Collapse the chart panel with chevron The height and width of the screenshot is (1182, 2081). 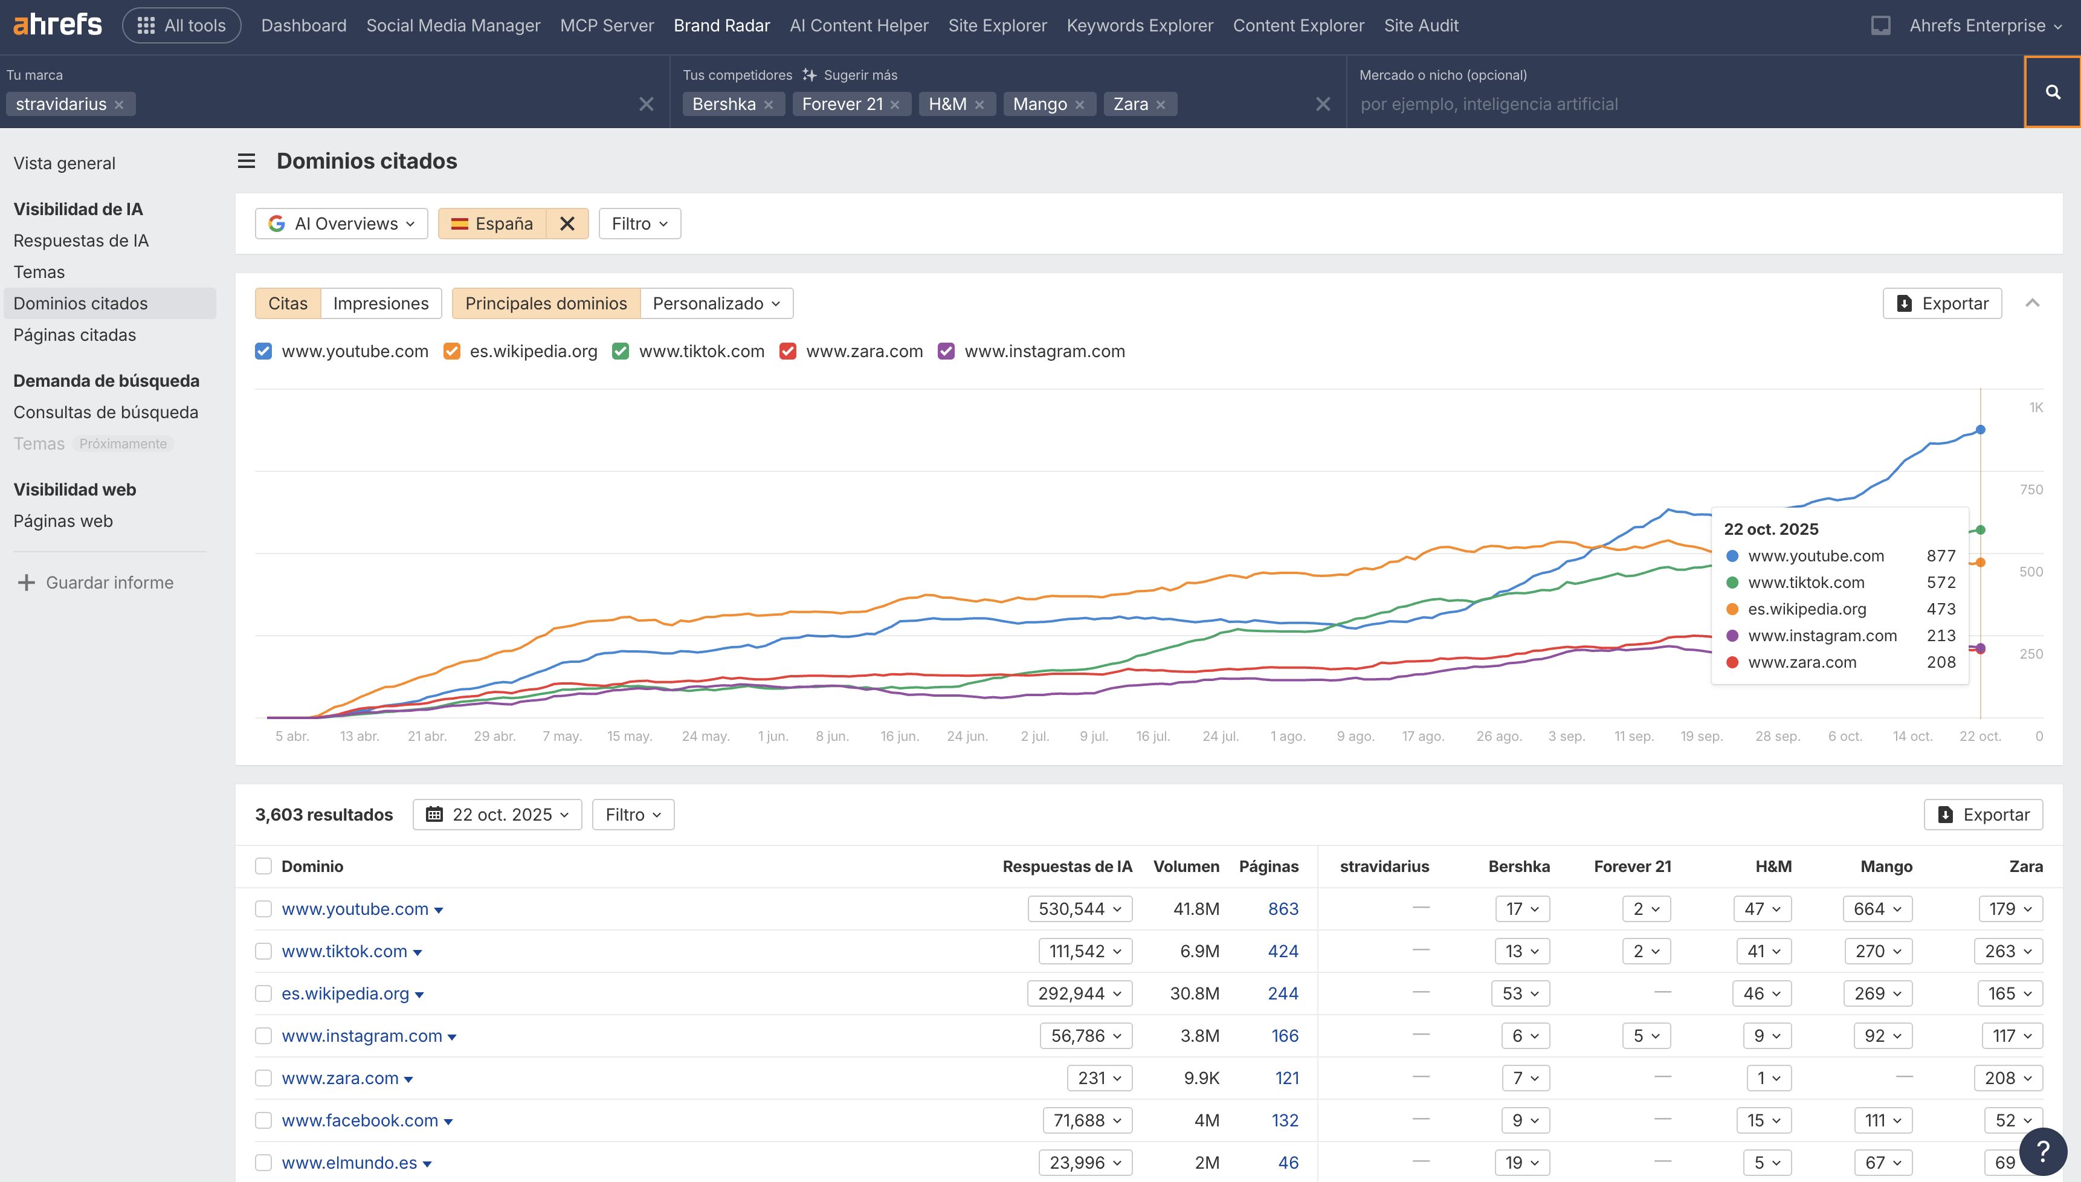tap(2032, 303)
